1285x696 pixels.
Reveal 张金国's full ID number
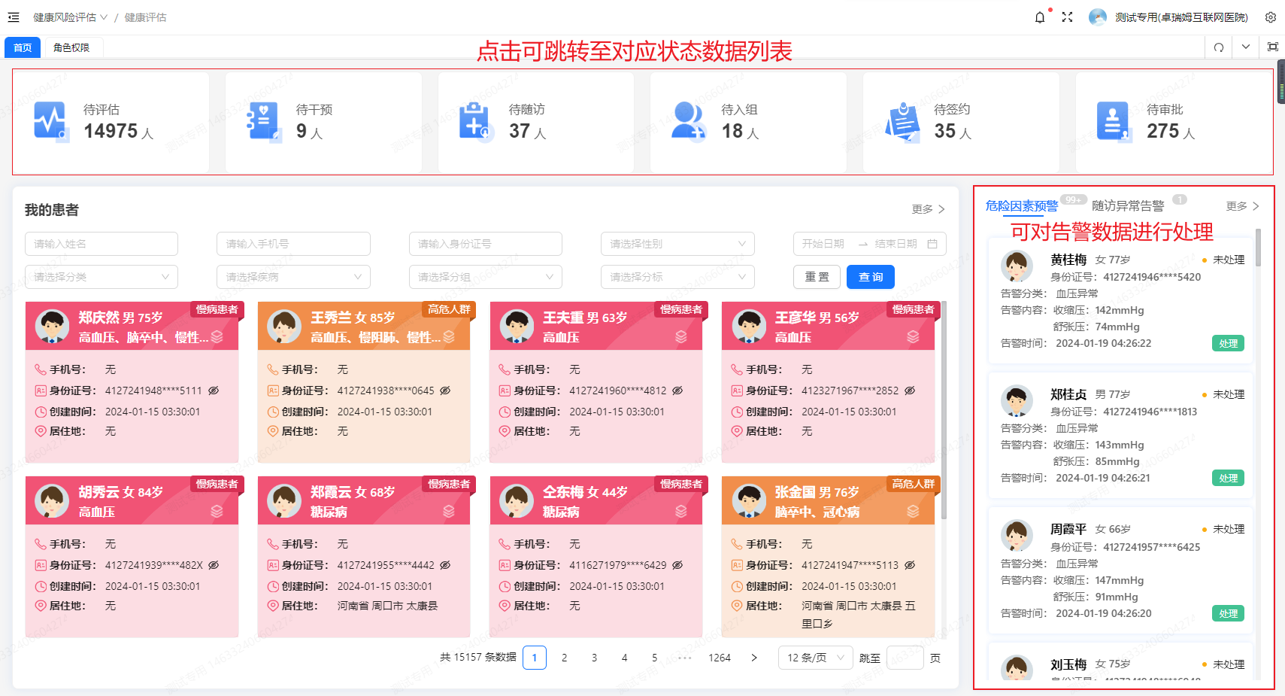click(910, 565)
